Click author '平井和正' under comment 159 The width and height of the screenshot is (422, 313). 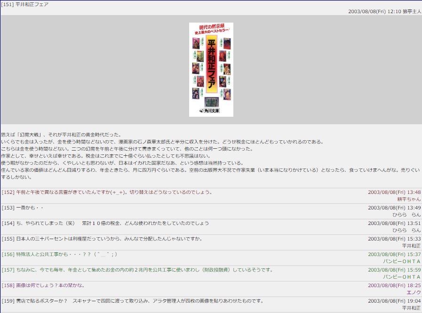[x=411, y=308]
